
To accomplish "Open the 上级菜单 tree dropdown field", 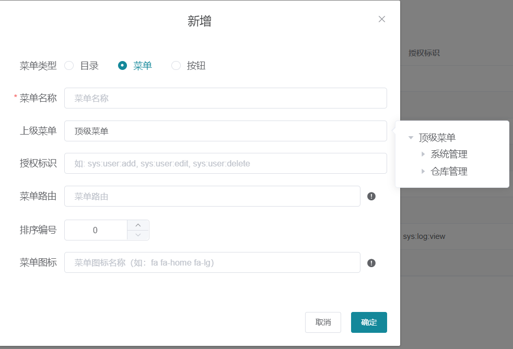I will click(x=225, y=130).
